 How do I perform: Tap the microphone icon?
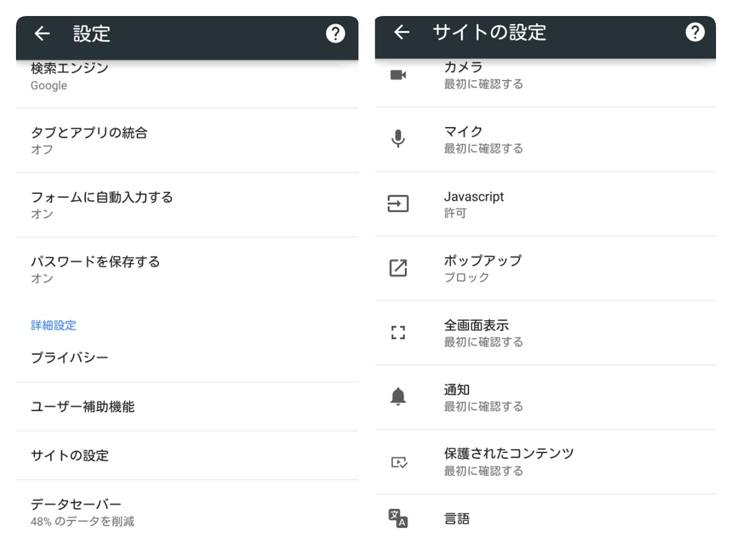pos(398,139)
